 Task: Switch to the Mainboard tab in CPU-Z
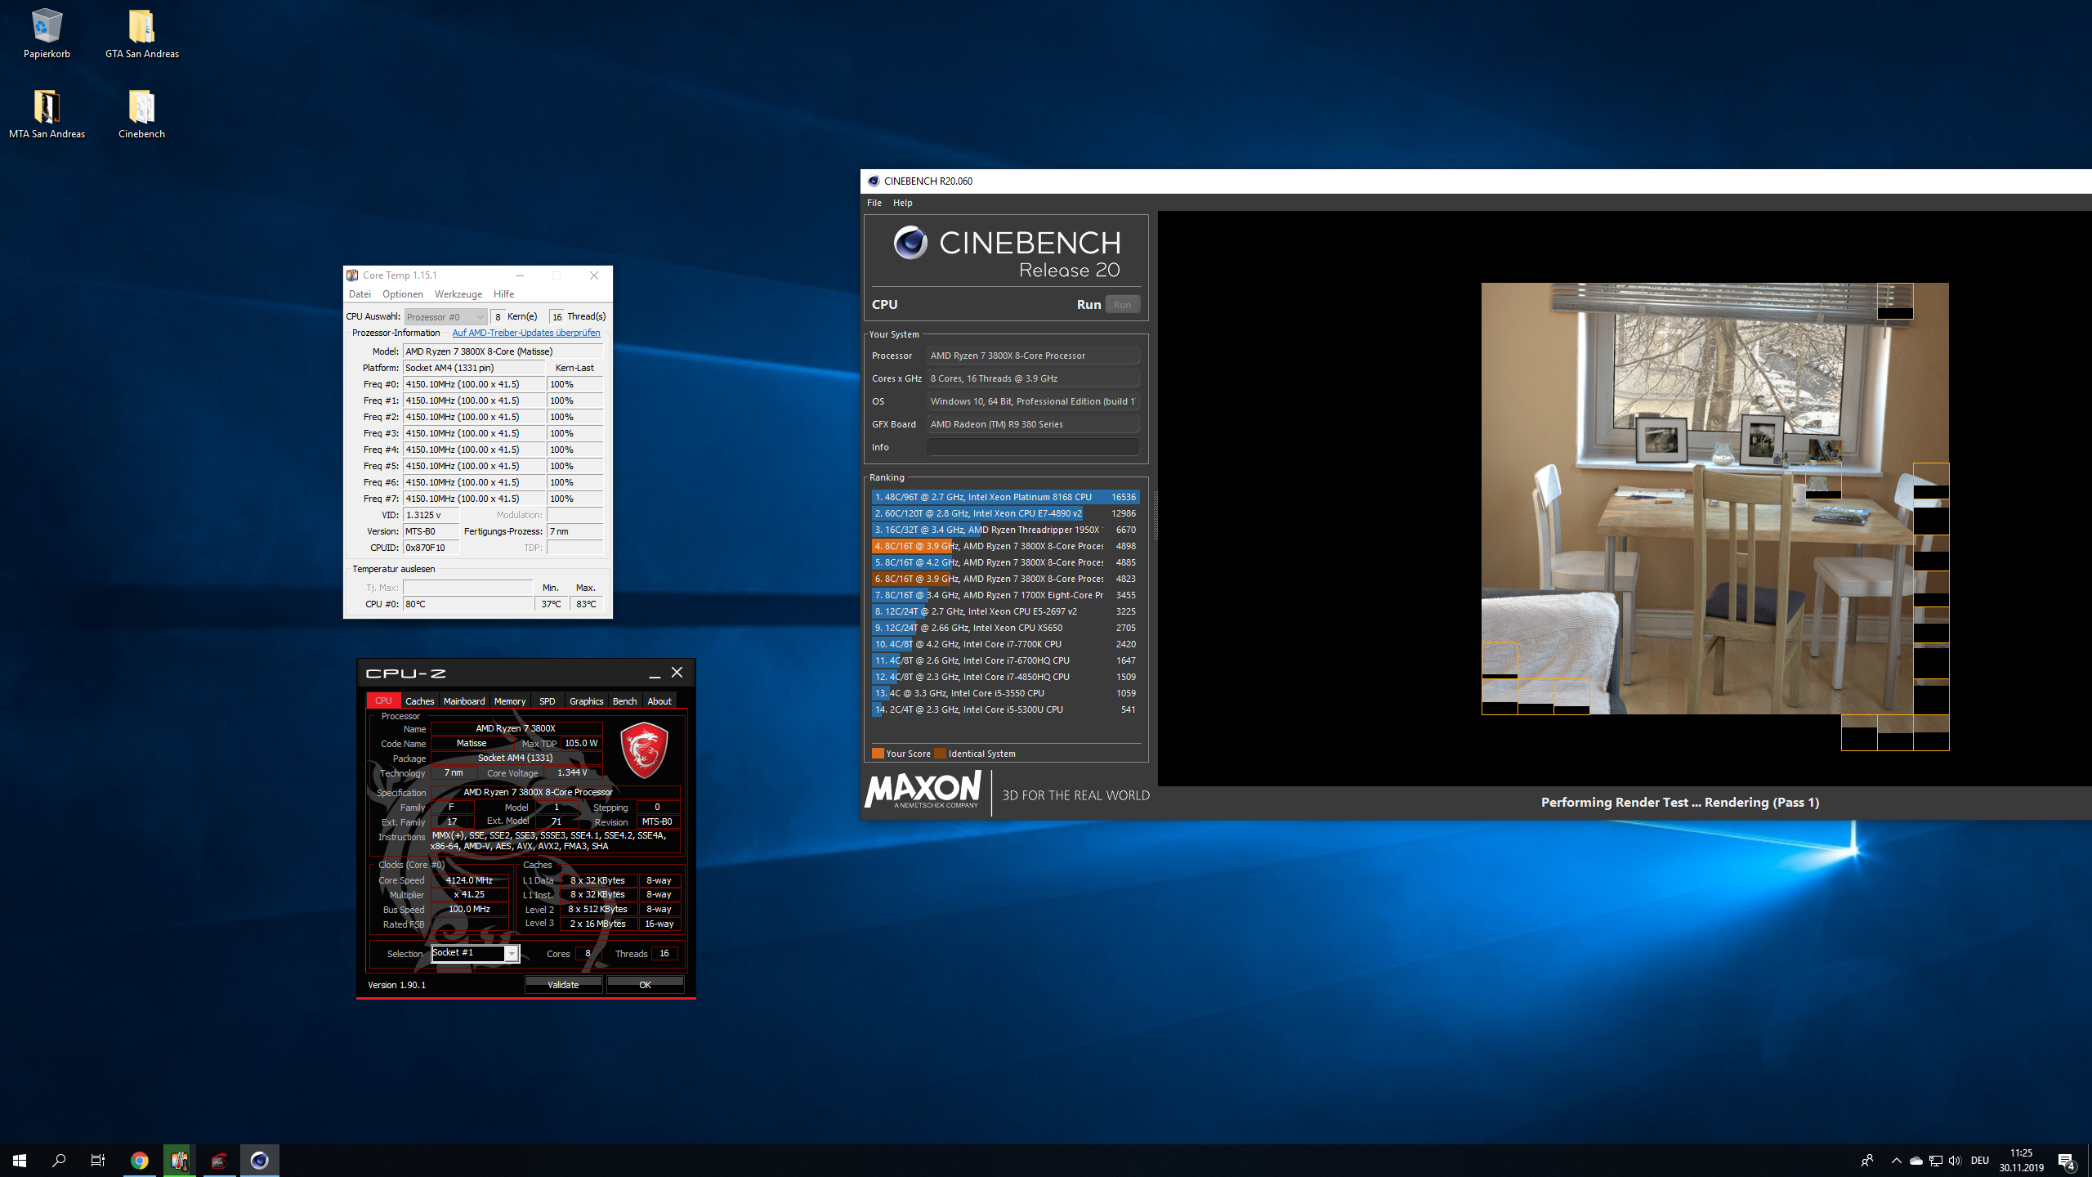click(463, 701)
